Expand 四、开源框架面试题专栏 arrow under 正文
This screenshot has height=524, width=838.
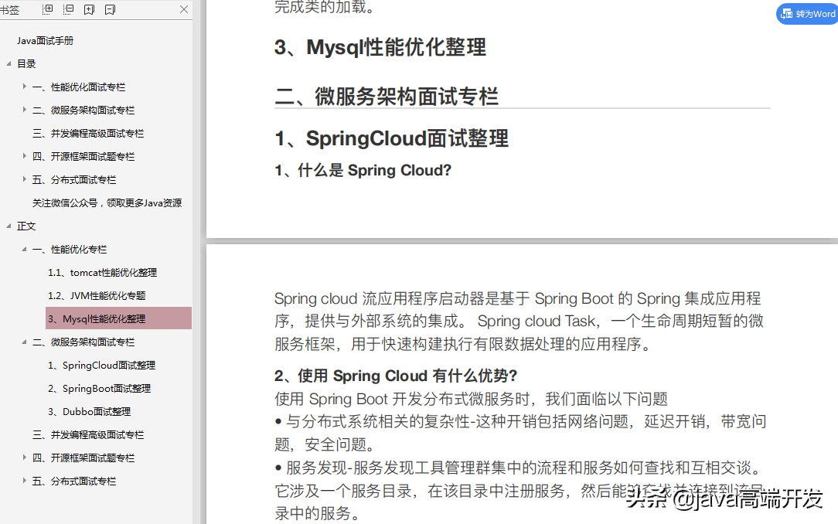pyautogui.click(x=24, y=458)
